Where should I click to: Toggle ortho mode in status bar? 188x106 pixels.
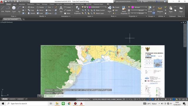[x=132, y=100]
